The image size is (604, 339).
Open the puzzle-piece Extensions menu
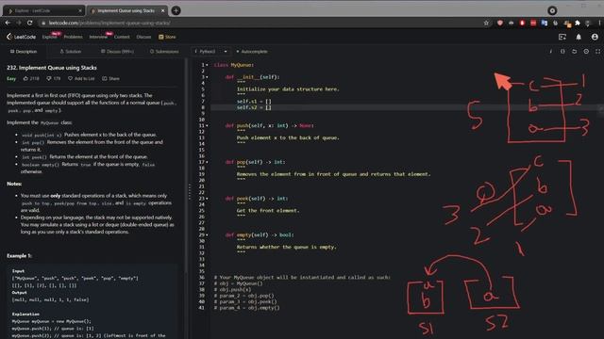578,23
